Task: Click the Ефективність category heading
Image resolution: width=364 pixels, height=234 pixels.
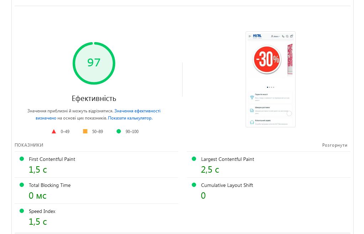Action: click(x=94, y=98)
